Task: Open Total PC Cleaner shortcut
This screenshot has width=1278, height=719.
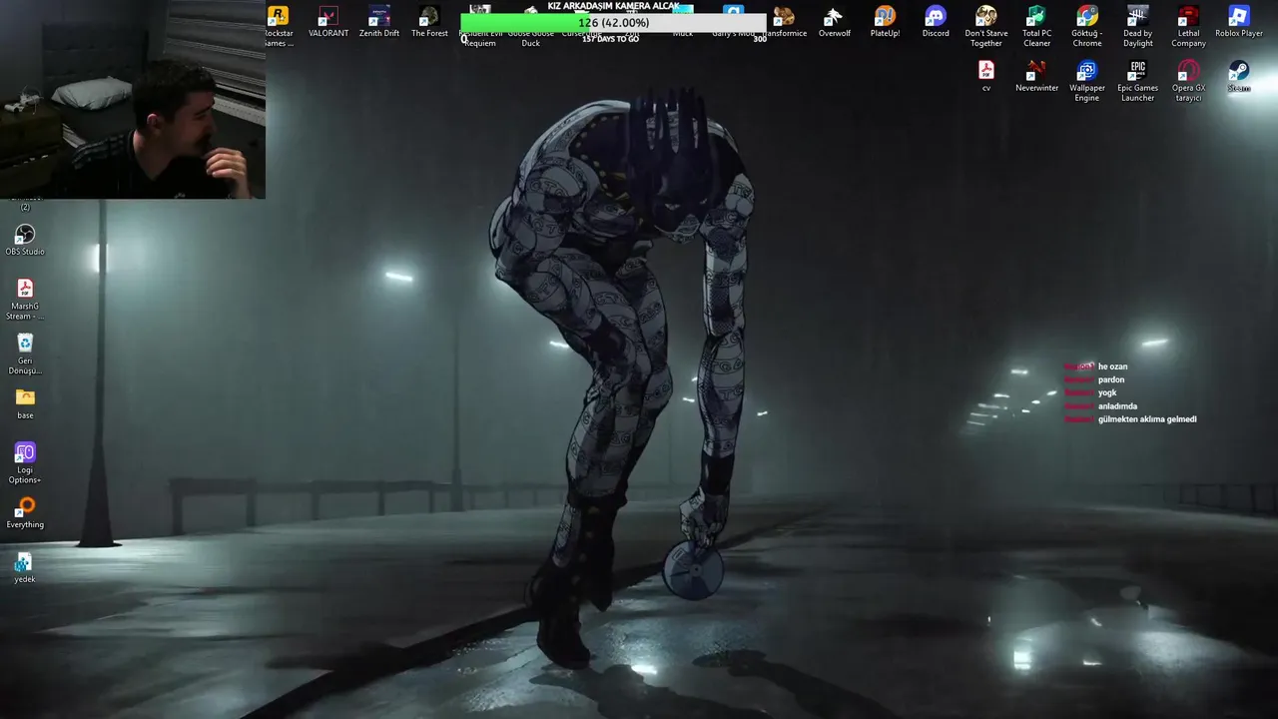Action: click(x=1036, y=26)
